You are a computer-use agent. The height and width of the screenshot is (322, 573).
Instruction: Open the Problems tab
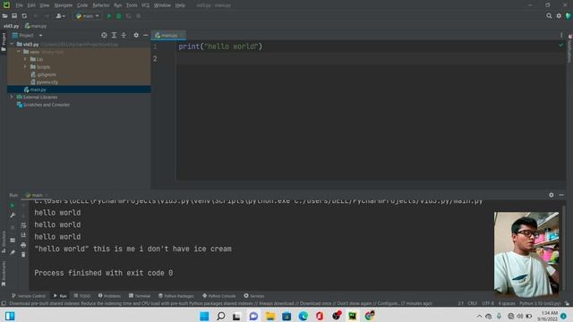click(x=109, y=296)
